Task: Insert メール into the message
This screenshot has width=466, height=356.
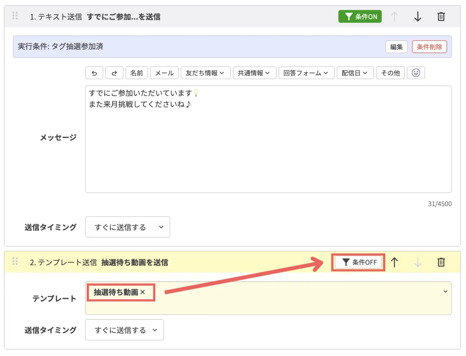Action: 164,73
